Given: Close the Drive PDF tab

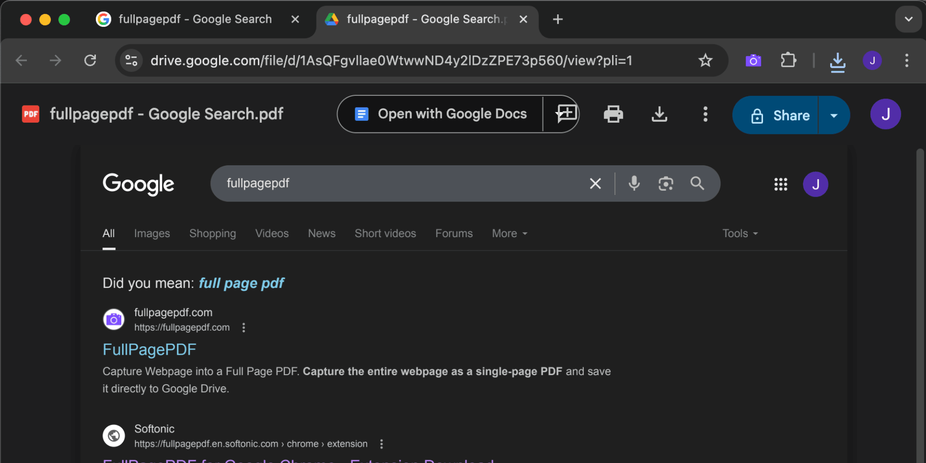Looking at the screenshot, I should point(523,19).
